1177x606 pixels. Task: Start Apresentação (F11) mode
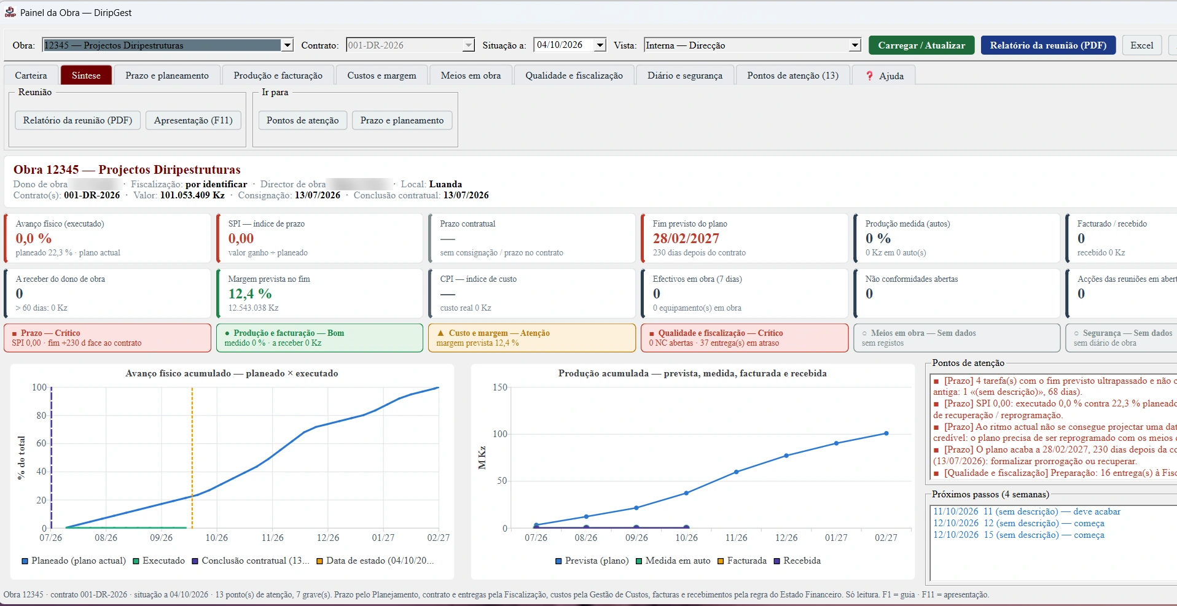[194, 120]
